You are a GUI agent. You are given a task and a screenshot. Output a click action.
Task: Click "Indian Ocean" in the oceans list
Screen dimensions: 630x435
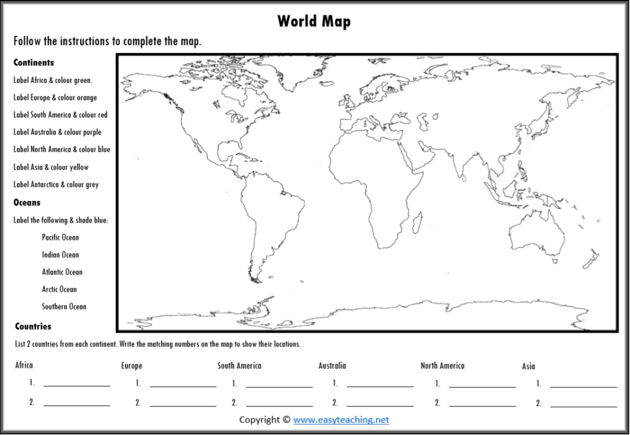tap(61, 255)
